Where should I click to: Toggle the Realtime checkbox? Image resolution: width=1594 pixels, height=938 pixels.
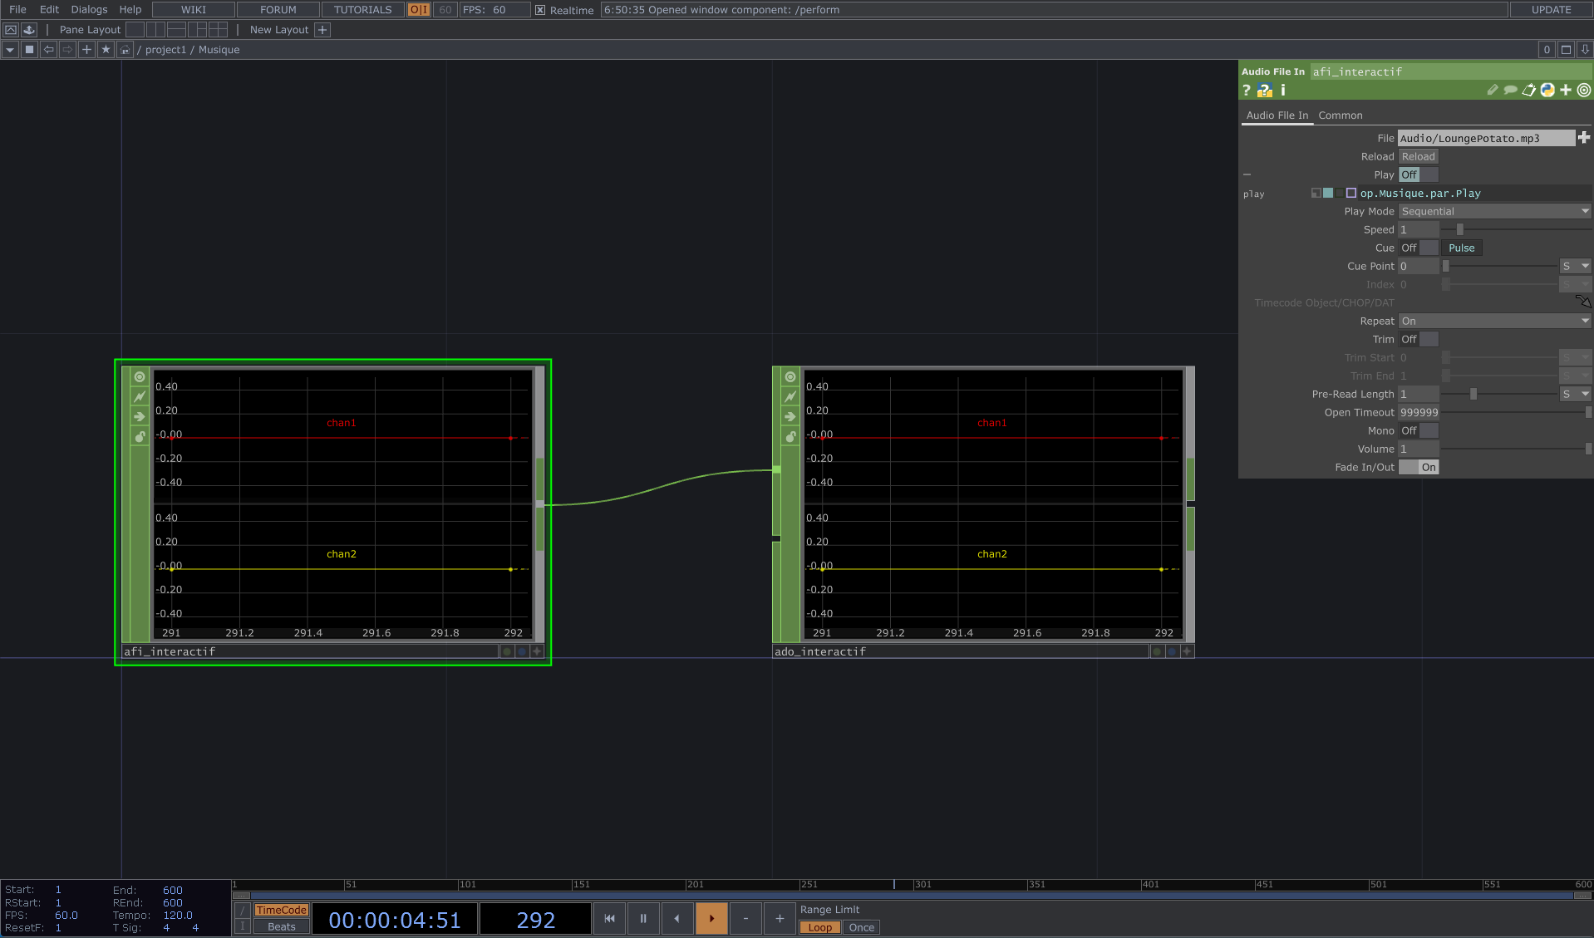point(540,10)
